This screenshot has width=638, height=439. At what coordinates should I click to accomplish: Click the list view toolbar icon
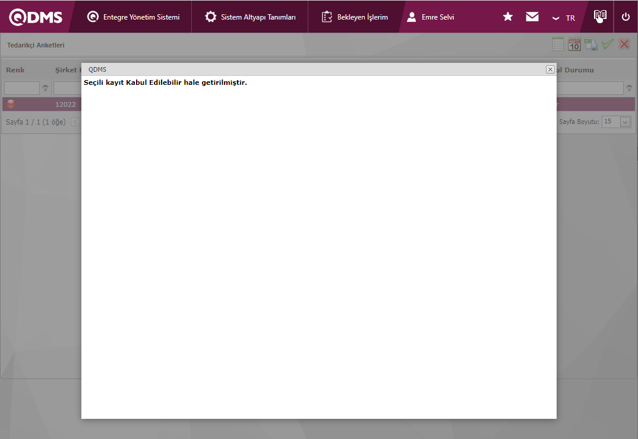558,44
